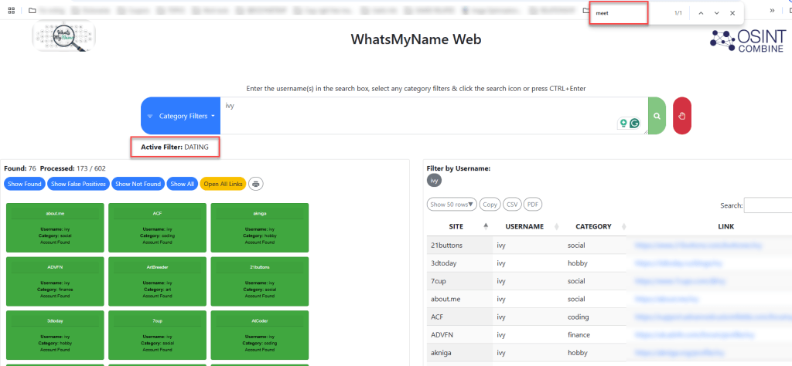
Task: Click the green search magnifier button
Action: [657, 116]
